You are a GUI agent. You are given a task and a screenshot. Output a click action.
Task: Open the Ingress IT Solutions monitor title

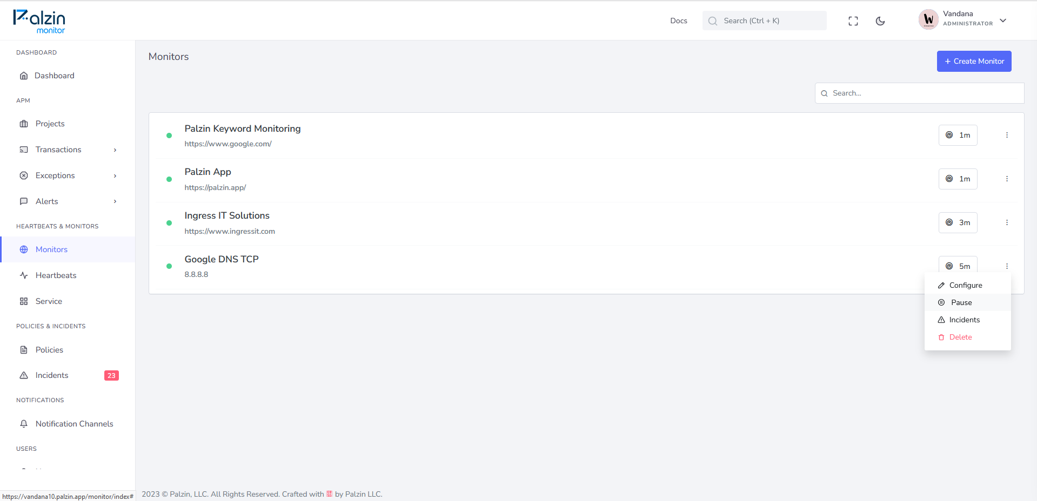(x=227, y=215)
